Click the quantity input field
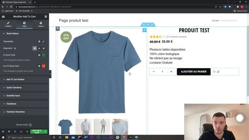Viewport: 249px width, 140px height. (162, 72)
